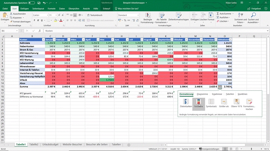270x151 pixels.
Task: Open the font size 11 dropdown
Action: [56, 15]
